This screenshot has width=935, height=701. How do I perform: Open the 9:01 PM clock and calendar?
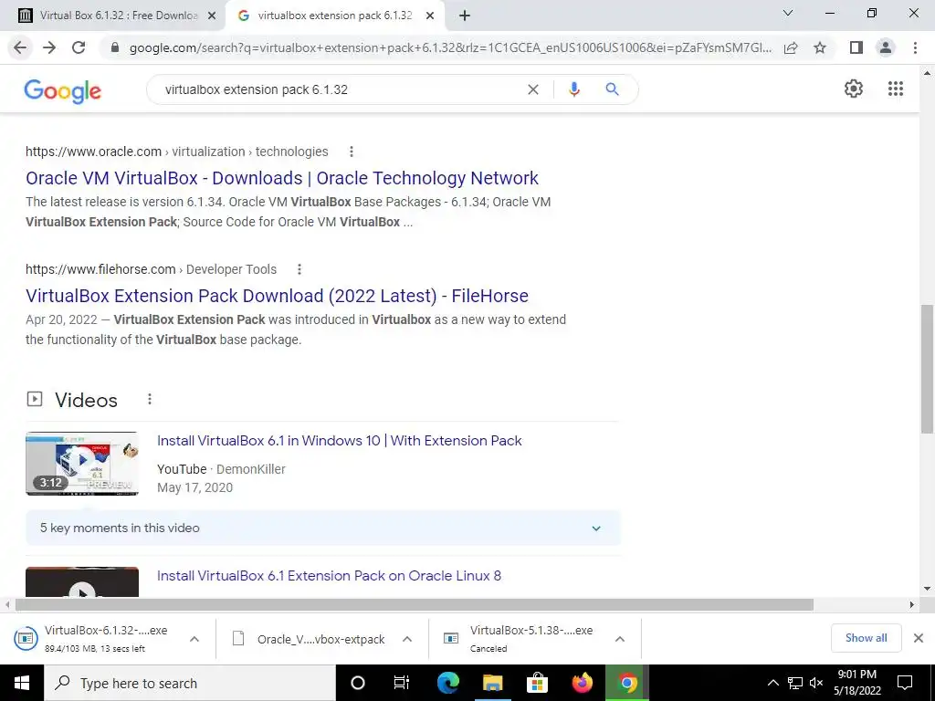pyautogui.click(x=856, y=683)
